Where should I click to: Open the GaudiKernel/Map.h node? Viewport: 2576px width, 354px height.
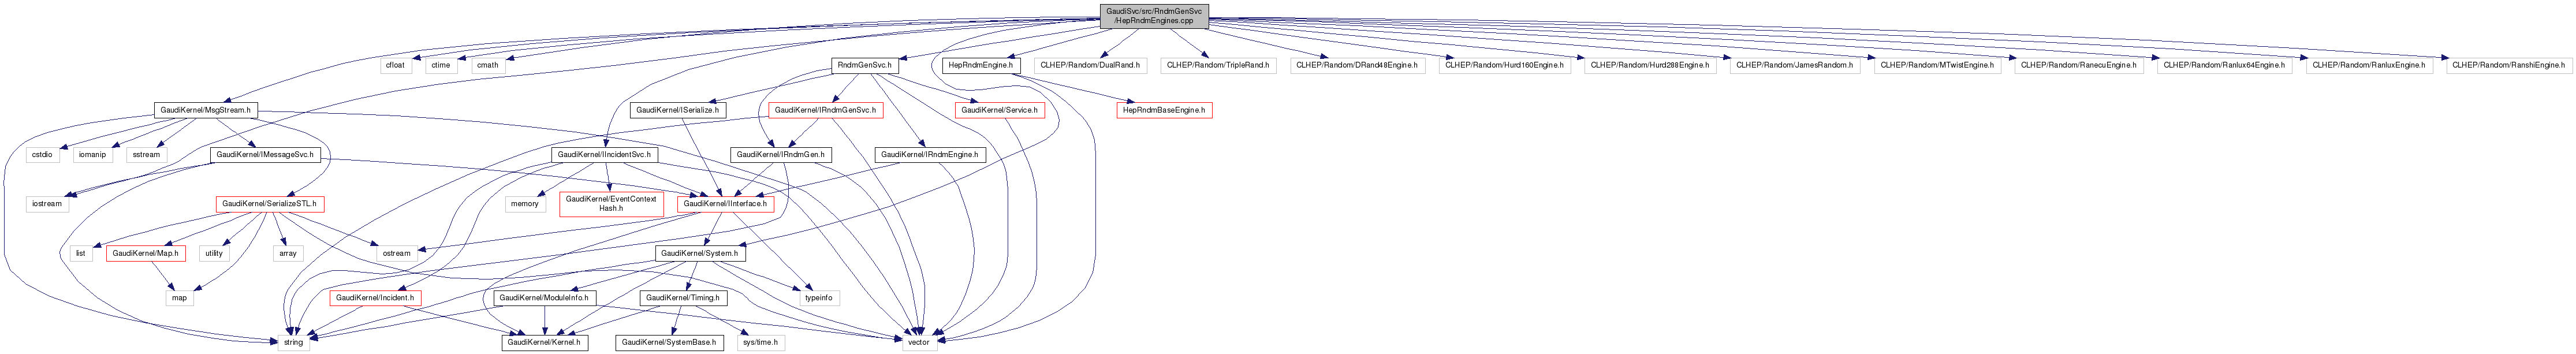[146, 253]
